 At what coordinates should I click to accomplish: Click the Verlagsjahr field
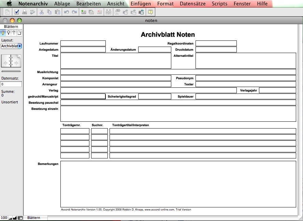pos(277,90)
